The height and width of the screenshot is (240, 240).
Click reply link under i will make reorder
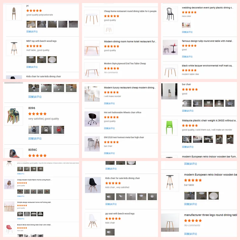pyautogui.click(x=109, y=103)
